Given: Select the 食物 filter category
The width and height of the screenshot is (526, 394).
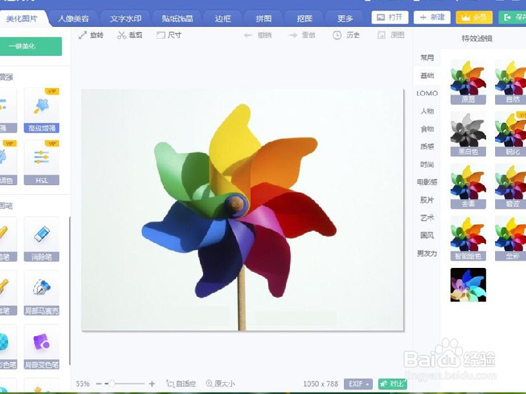Looking at the screenshot, I should coord(427,129).
